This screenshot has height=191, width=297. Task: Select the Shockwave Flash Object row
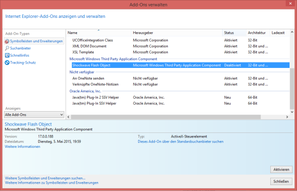tap(181, 65)
